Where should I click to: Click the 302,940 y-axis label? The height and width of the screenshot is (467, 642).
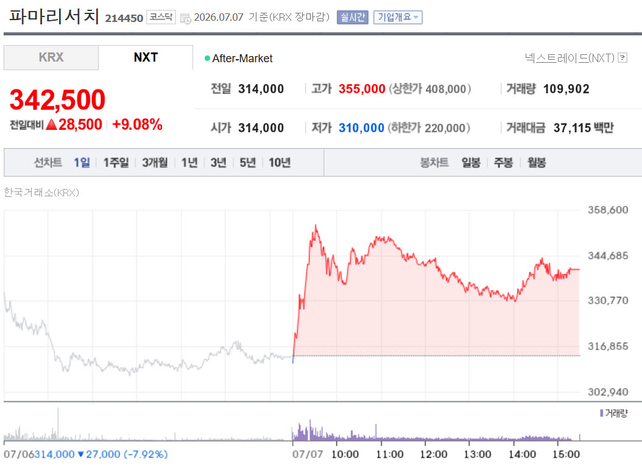[608, 393]
